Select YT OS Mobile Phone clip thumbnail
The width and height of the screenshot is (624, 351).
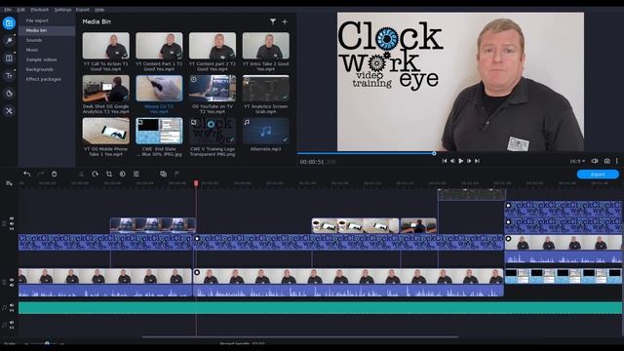[x=106, y=131]
